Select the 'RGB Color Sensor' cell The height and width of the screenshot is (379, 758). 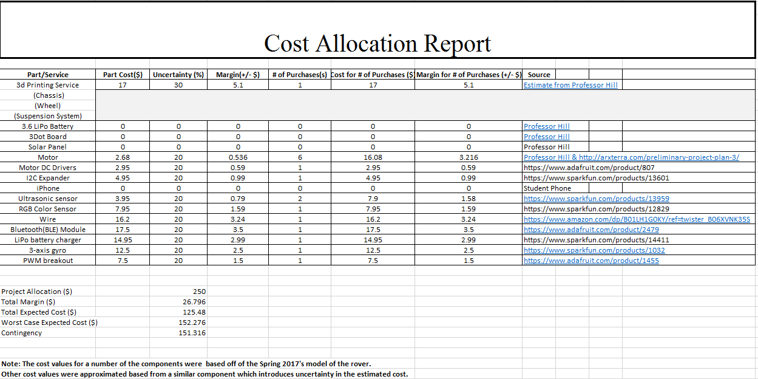coord(48,209)
